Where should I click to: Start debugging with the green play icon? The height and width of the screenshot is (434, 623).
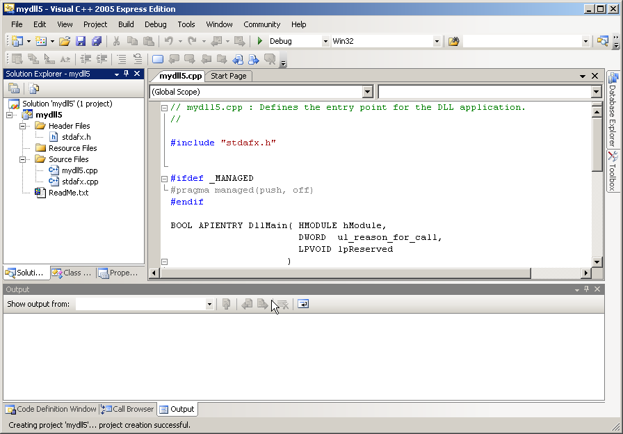point(260,41)
